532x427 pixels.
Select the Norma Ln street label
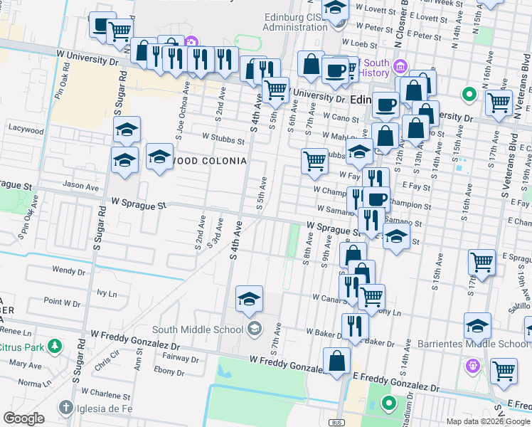click(35, 383)
